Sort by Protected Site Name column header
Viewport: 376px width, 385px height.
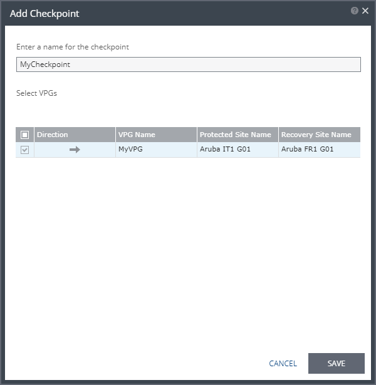point(238,135)
